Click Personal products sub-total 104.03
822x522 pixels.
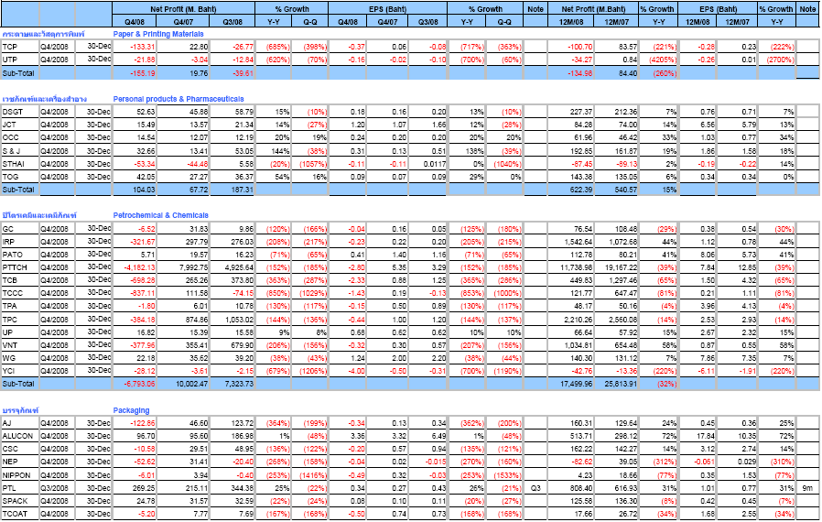tap(135, 190)
